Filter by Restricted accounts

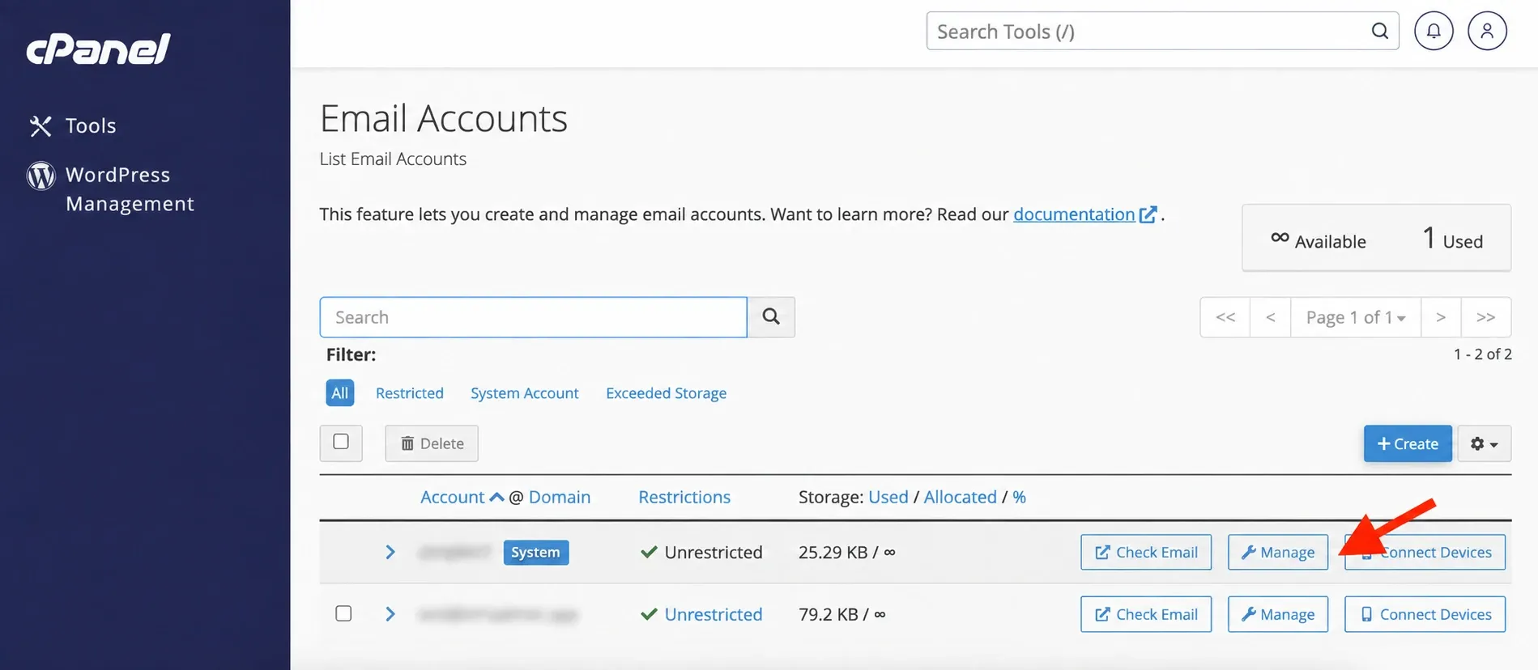tap(410, 393)
